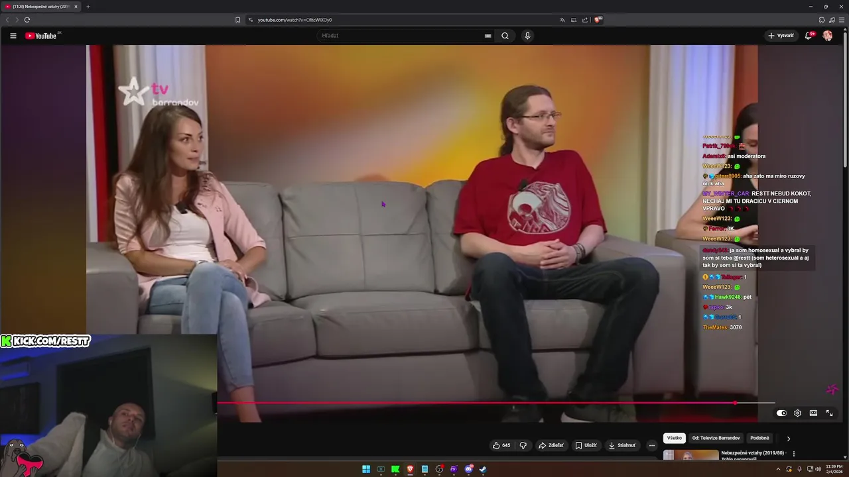The height and width of the screenshot is (477, 849).
Task: Open the browser main menu icon
Action: click(842, 20)
